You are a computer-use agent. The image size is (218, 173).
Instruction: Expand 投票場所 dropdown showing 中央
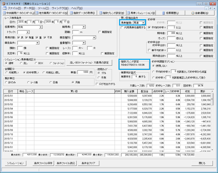click(41, 27)
